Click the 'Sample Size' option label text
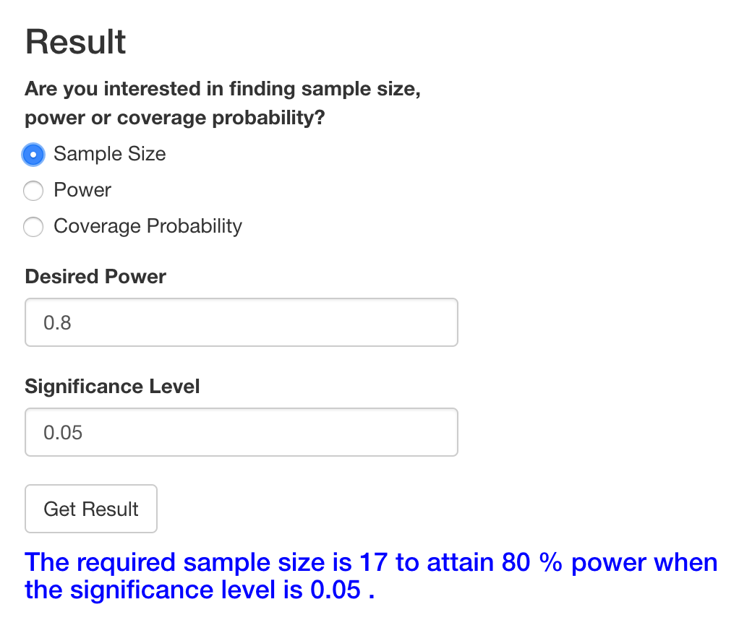Screen dimensions: 739x620 [x=110, y=154]
